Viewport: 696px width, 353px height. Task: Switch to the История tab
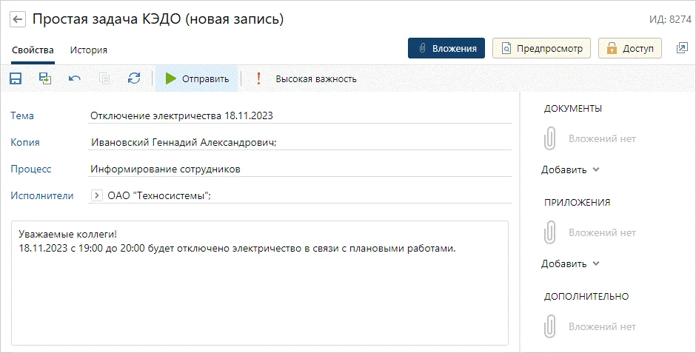click(x=89, y=50)
